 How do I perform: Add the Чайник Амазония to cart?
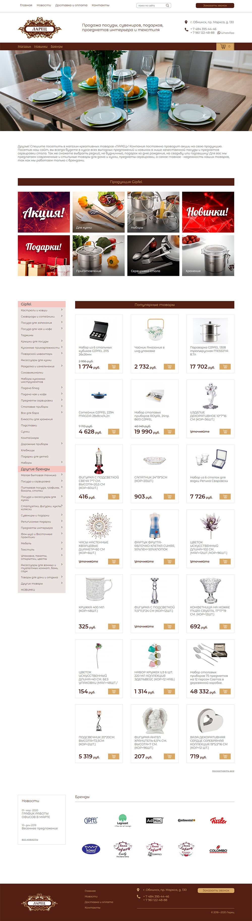click(169, 366)
